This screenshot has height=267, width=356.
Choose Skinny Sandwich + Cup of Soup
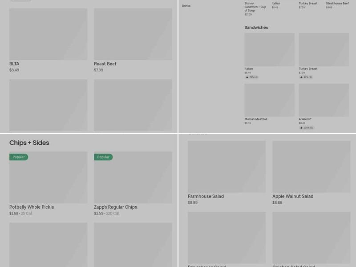coord(255,7)
